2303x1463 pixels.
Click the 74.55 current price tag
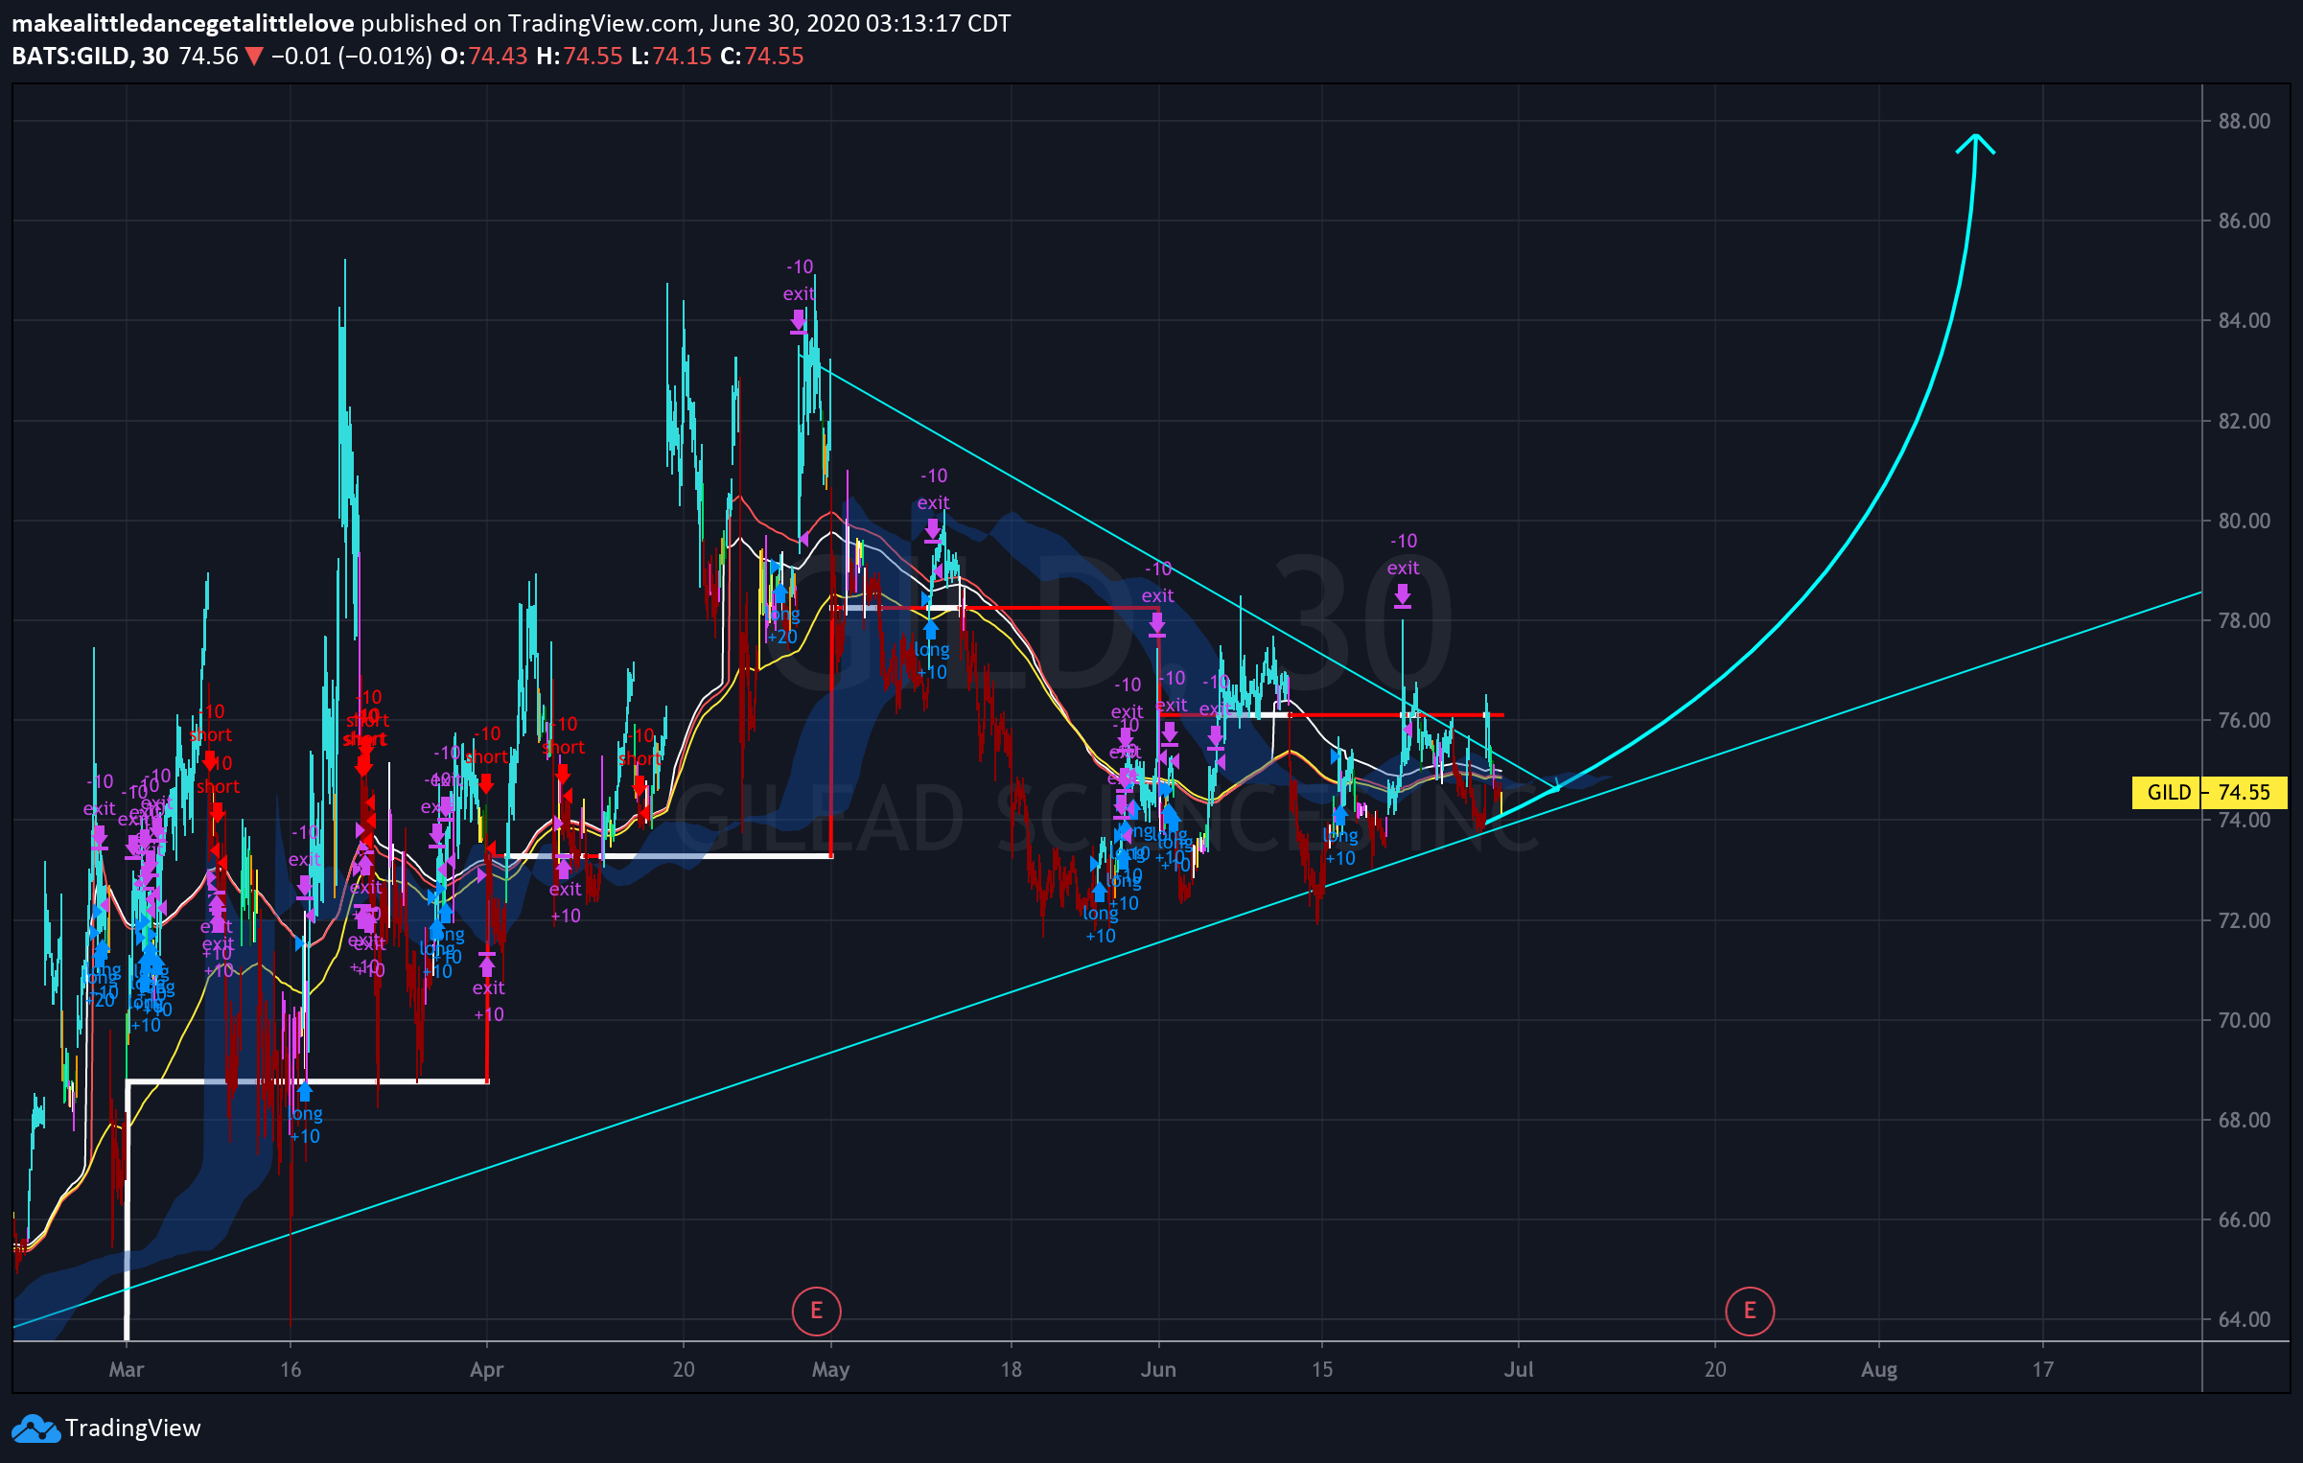(2245, 792)
